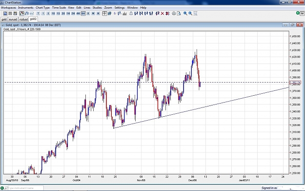This screenshot has width=305, height=191.
Task: Click the alert bell icon
Action: (x=131, y=14)
